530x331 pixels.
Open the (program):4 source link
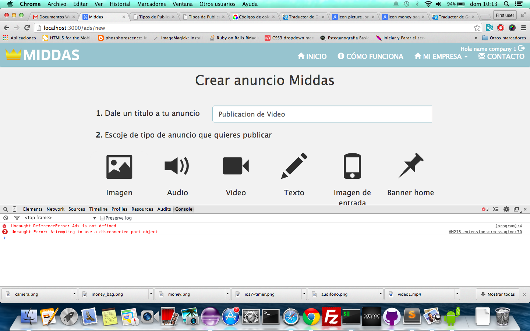508,226
